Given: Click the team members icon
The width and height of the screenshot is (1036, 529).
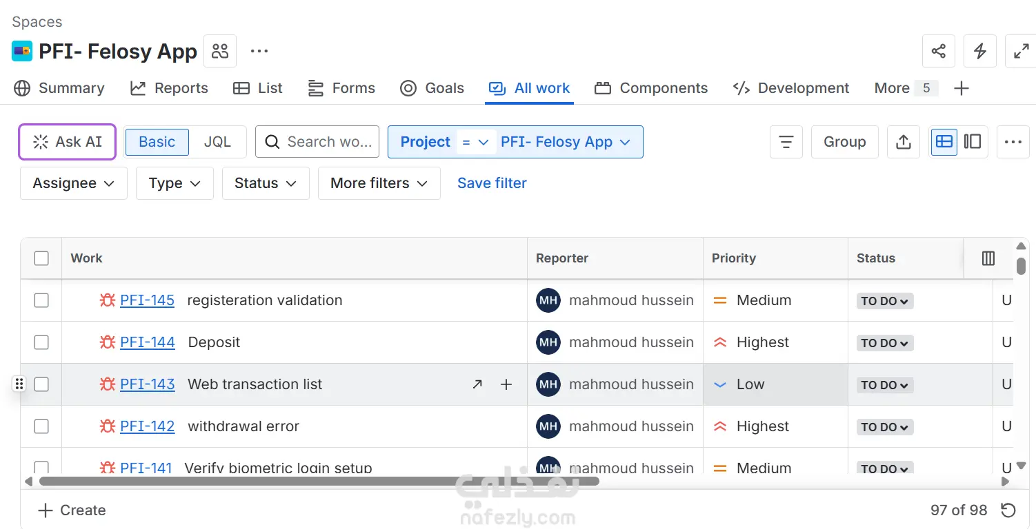Looking at the screenshot, I should coord(220,51).
